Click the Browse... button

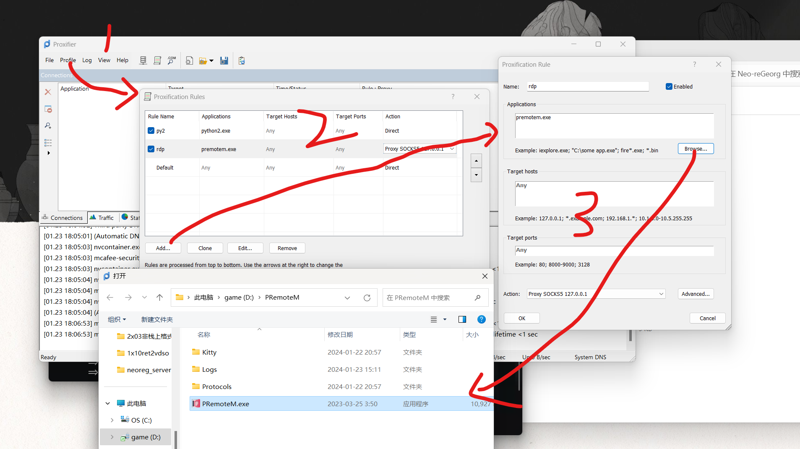[695, 149]
